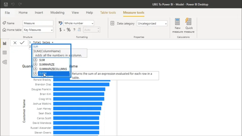Click the Undo arrow icon
The height and width of the screenshot is (136, 242).
pos(13,4)
